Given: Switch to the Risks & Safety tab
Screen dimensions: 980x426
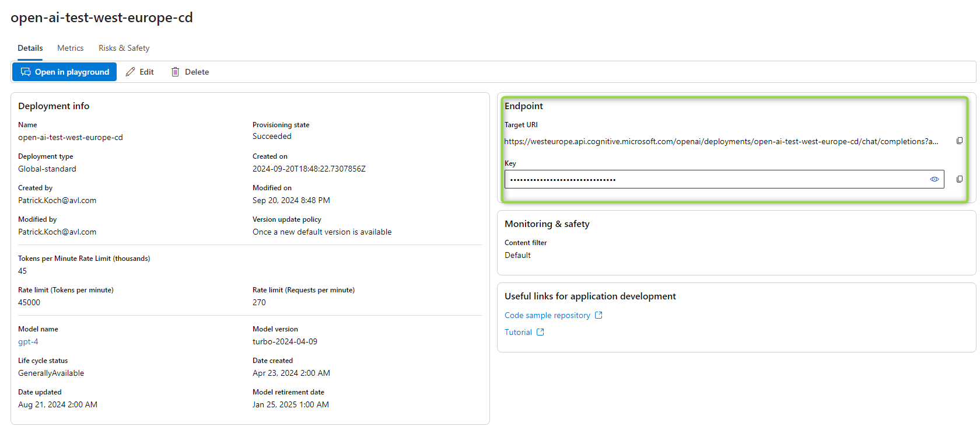Looking at the screenshot, I should (x=124, y=48).
